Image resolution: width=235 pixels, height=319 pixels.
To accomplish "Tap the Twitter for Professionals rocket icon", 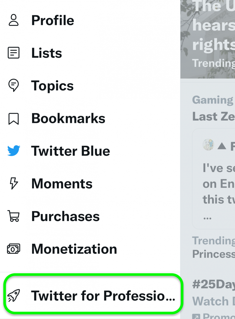I will pyautogui.click(x=14, y=295).
